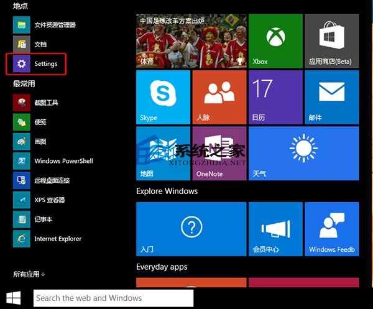Focus the Search the web and Windows box
The width and height of the screenshot is (373, 309).
[114, 298]
